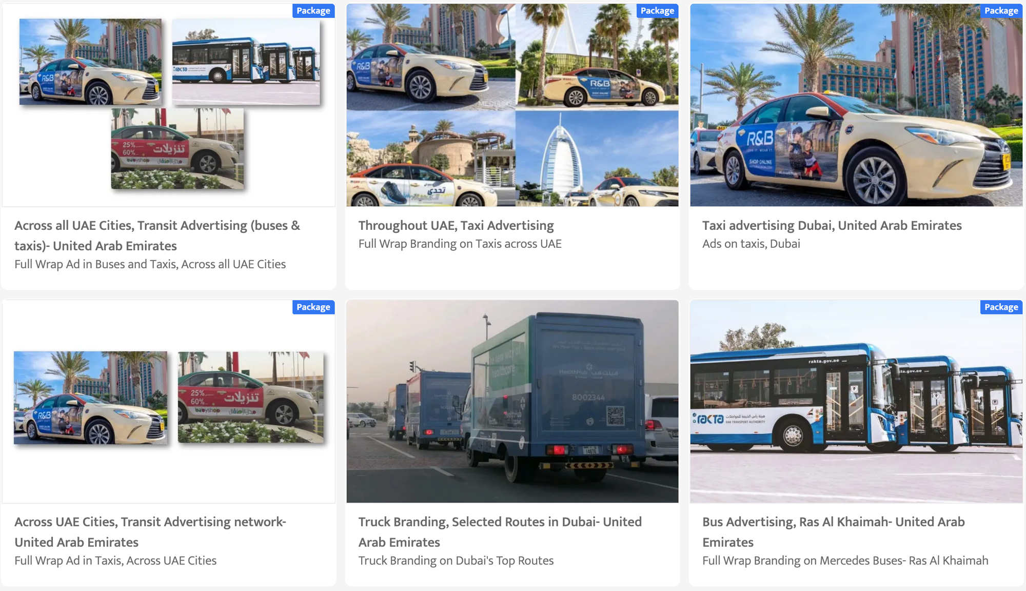Open the Throughout UAE, Taxi Advertising title

click(x=456, y=225)
